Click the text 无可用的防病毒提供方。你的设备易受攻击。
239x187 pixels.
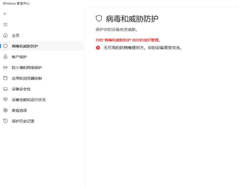coord(143,48)
